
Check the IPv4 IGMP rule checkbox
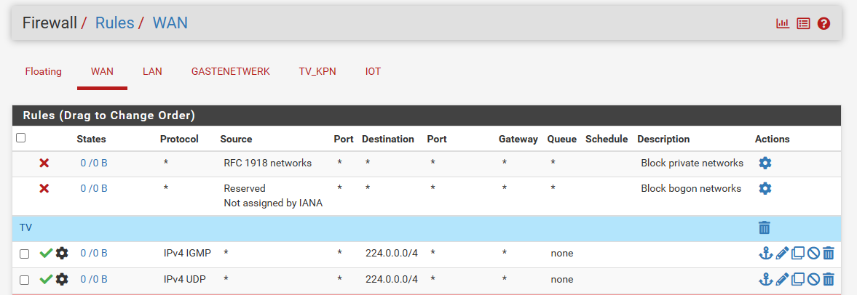pos(24,254)
